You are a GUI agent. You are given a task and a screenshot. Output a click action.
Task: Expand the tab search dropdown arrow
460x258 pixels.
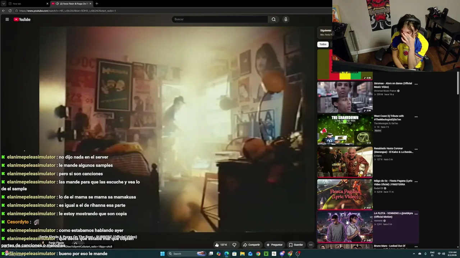[x=4, y=4]
